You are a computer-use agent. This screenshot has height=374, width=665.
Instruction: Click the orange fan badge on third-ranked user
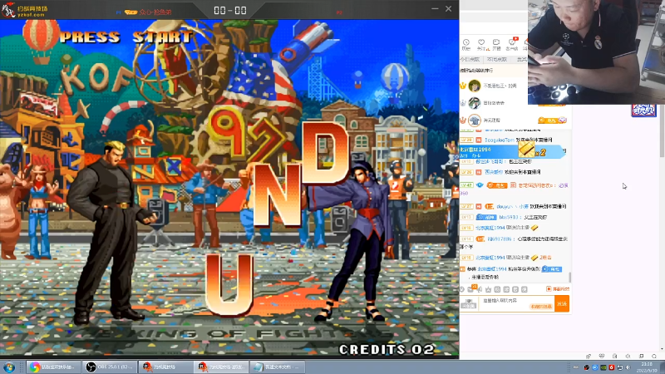click(x=552, y=121)
